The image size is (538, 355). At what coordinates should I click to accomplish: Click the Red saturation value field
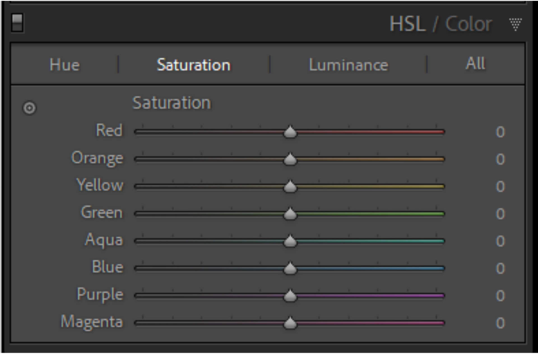pos(500,132)
